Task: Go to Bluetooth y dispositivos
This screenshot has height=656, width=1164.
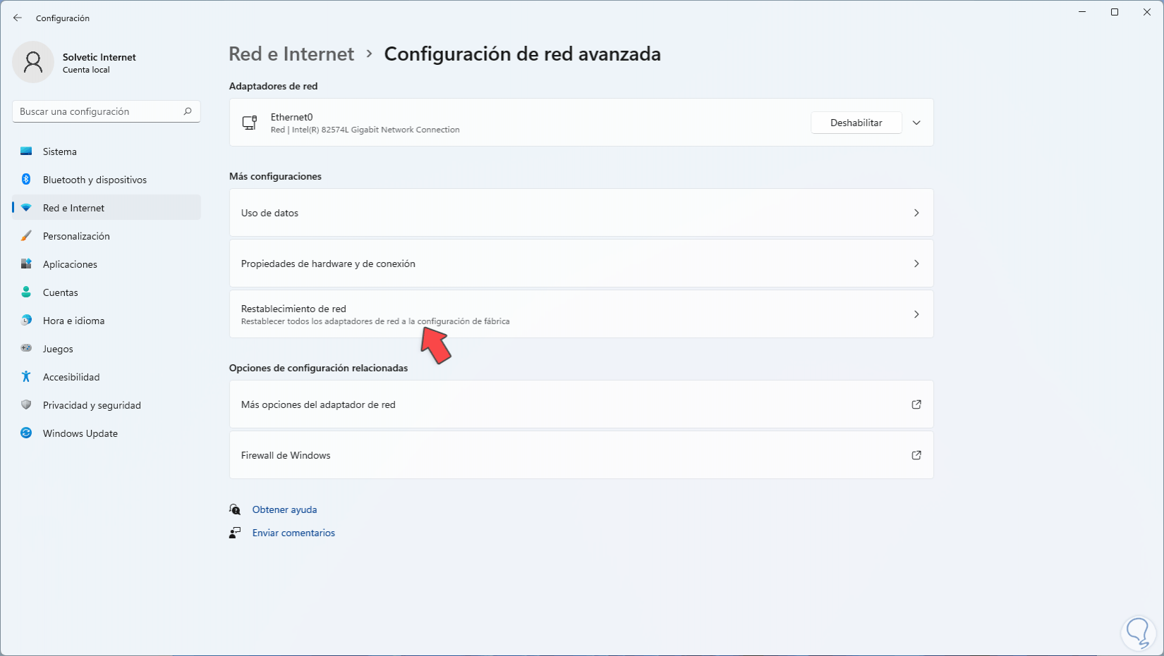Action: point(107,180)
